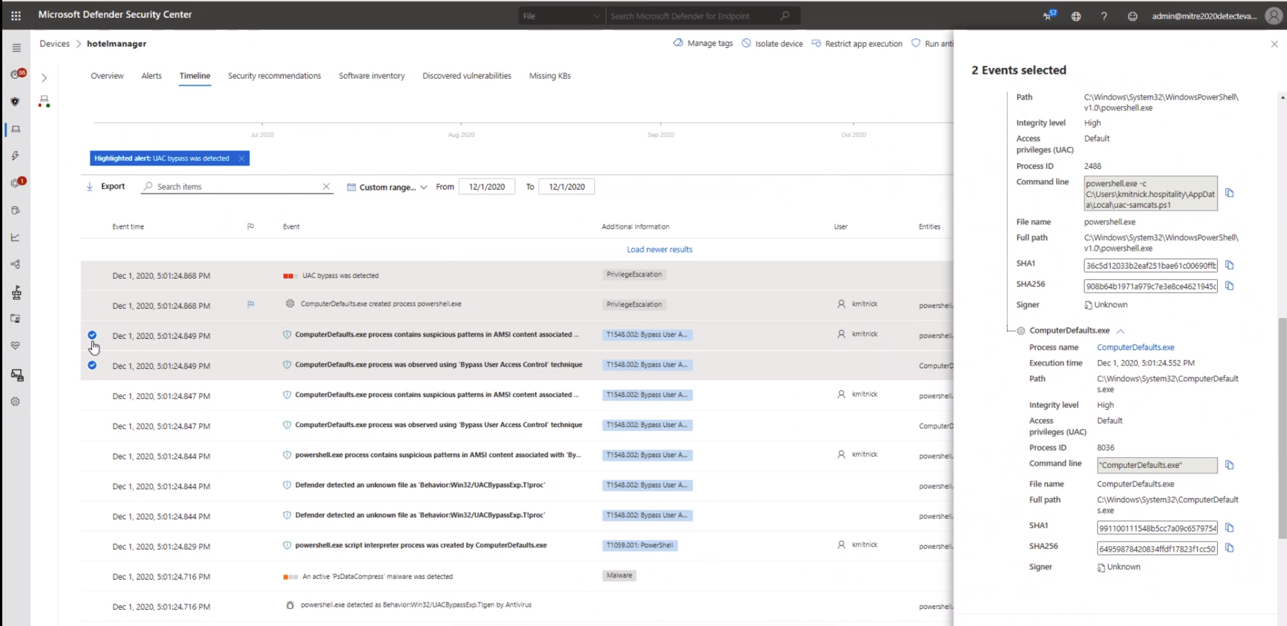Viewport: 1287px width, 626px height.
Task: Open the shield Incidents sidebar icon
Action: click(x=15, y=102)
